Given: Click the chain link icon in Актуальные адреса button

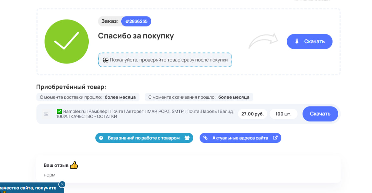Looking at the screenshot, I should pos(206,138).
